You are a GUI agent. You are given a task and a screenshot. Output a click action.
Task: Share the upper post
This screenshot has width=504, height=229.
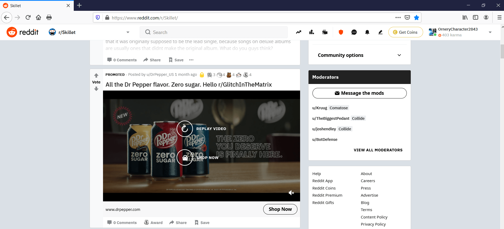(152, 60)
